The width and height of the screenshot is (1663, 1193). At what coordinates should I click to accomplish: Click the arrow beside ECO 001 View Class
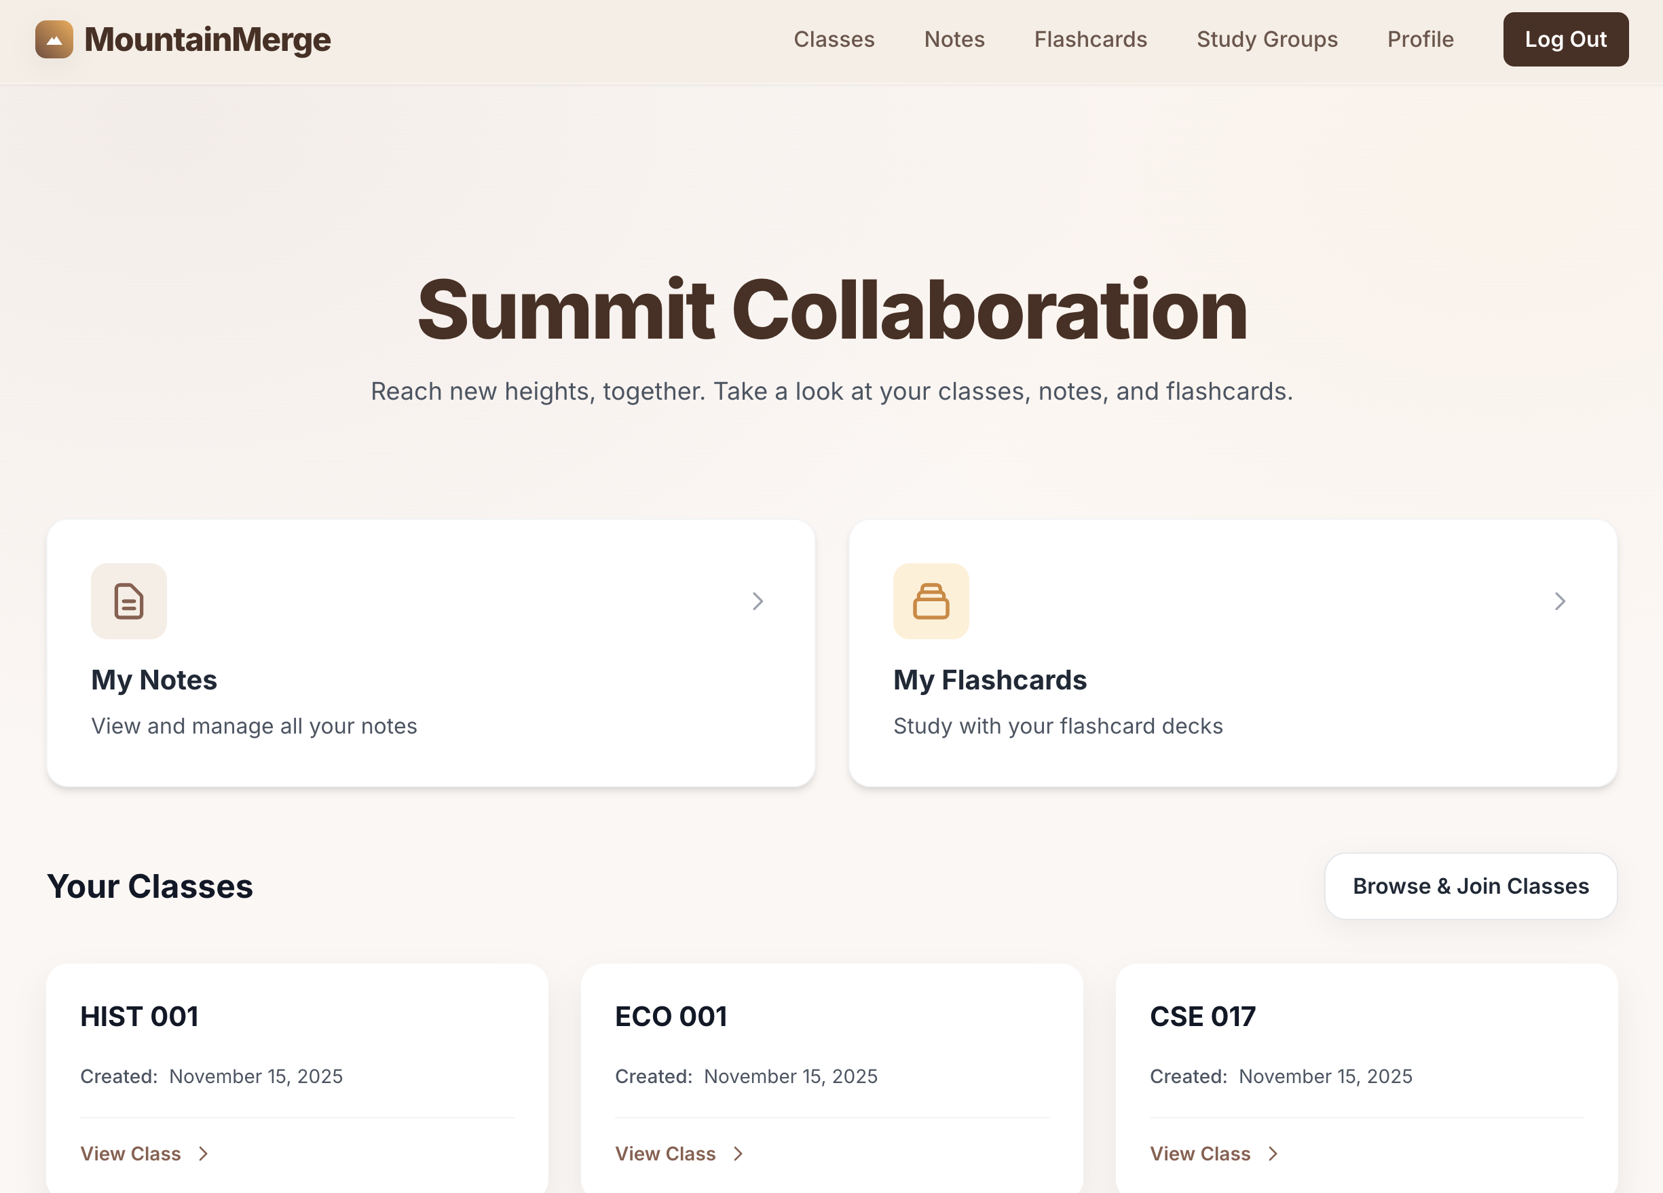point(739,1154)
